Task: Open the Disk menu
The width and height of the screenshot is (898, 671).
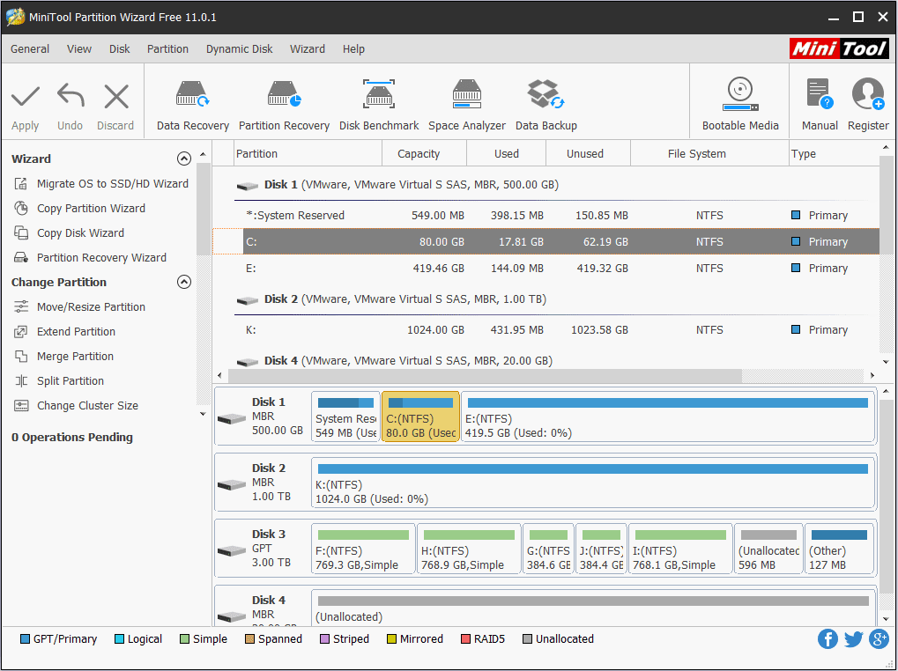Action: click(x=119, y=49)
